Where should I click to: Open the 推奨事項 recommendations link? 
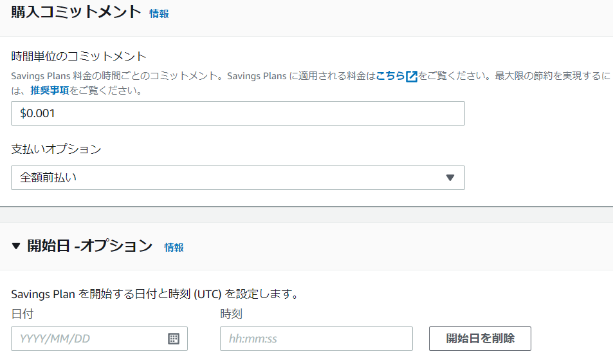tap(50, 91)
